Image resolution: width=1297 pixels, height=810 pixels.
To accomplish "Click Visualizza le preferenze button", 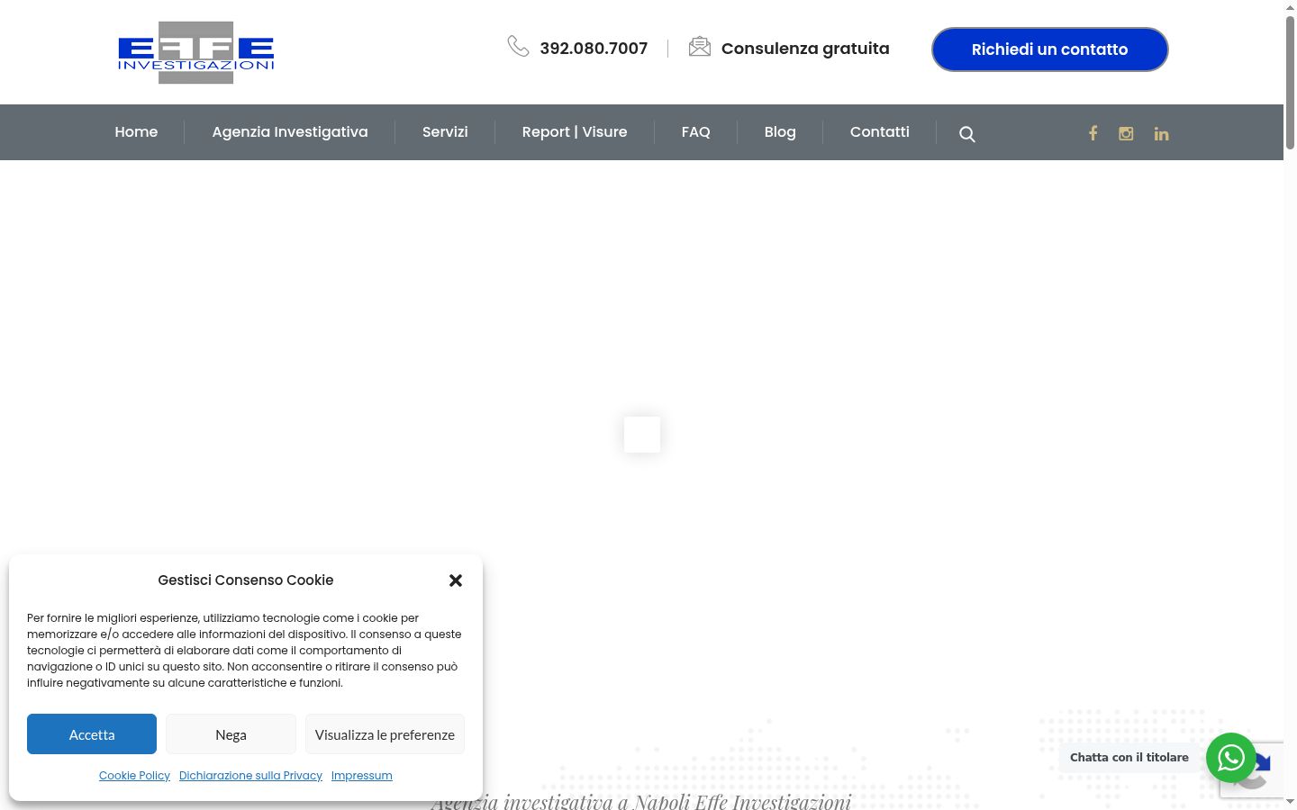I will (x=385, y=734).
